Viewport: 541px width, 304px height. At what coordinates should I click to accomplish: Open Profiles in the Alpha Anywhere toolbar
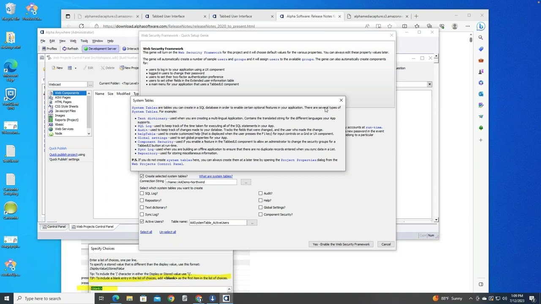click(x=49, y=49)
